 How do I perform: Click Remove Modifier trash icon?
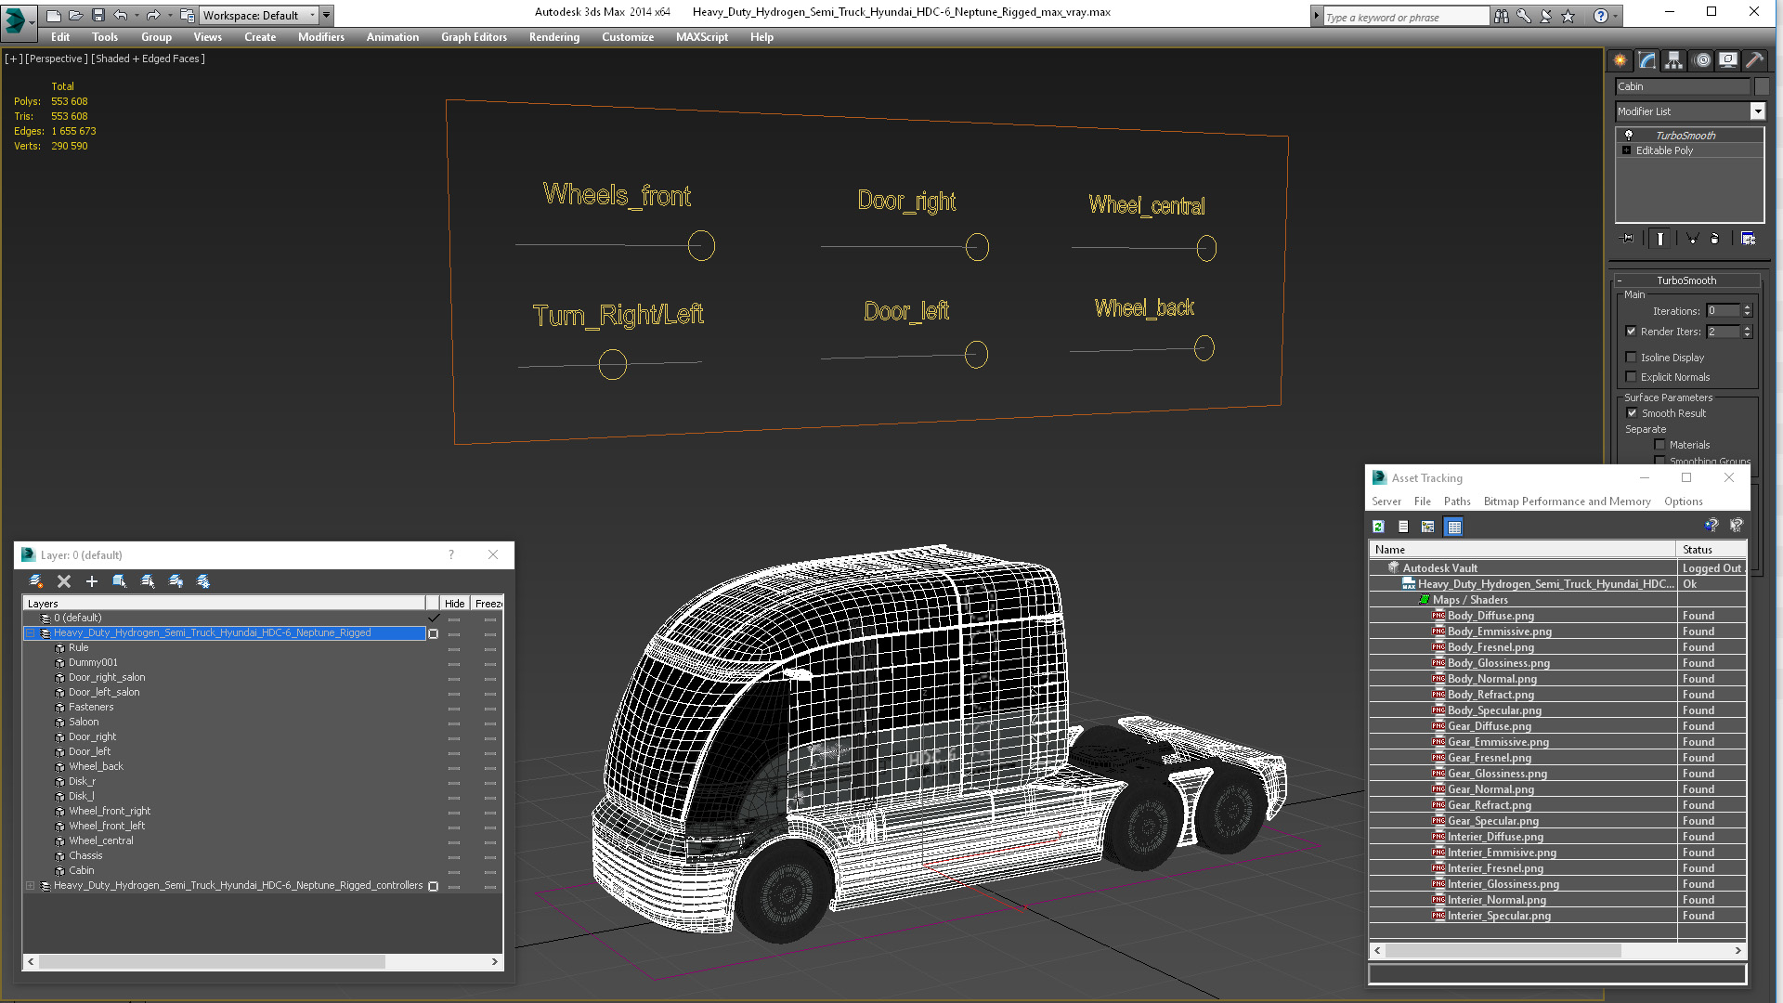point(1715,239)
